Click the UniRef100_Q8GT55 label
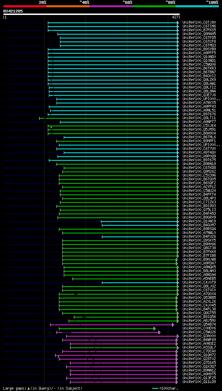The image size is (222, 391). (199, 313)
